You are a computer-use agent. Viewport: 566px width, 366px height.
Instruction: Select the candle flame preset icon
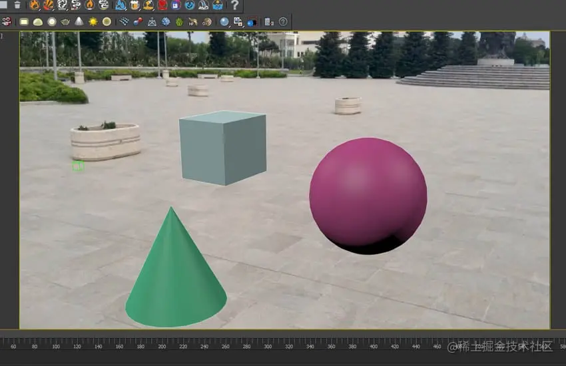point(89,5)
